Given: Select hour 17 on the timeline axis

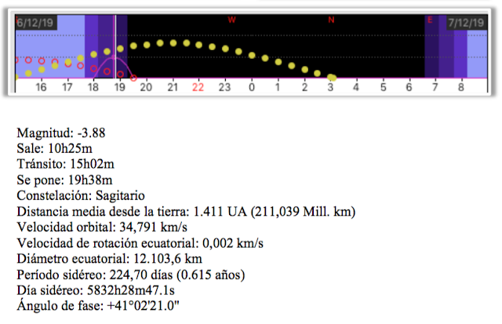Looking at the screenshot, I should click(67, 87).
